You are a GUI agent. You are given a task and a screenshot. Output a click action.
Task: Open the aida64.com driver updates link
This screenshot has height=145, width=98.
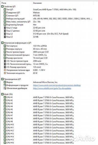coord(52,88)
